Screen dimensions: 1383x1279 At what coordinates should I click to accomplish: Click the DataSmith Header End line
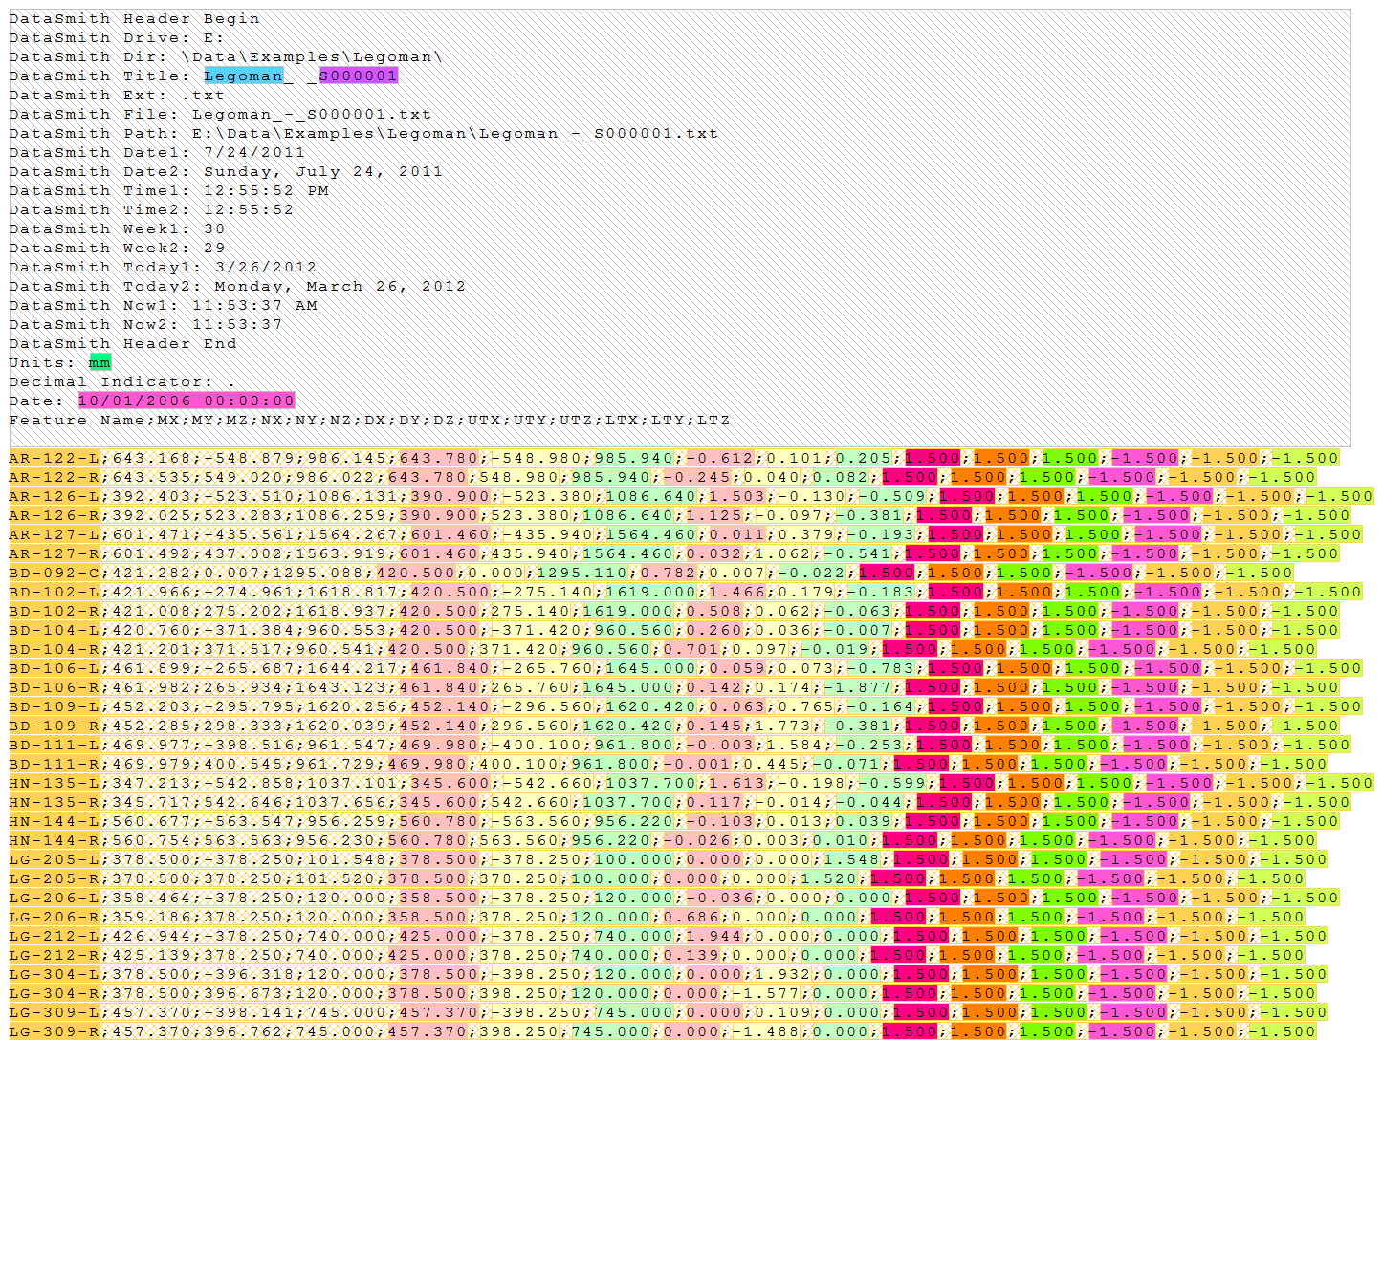click(122, 343)
